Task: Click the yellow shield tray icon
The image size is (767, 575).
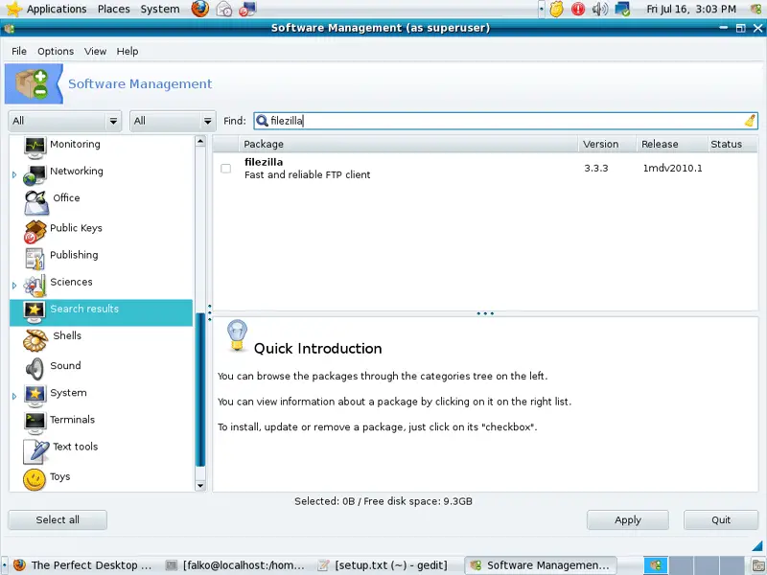Action: pos(556,9)
